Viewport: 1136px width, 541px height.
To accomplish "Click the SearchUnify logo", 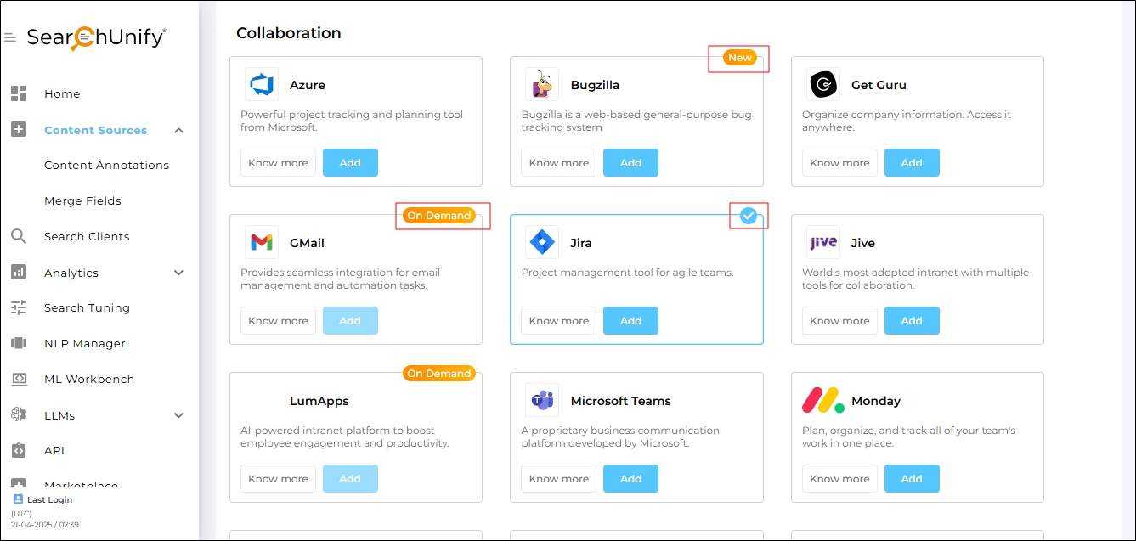I will (96, 38).
